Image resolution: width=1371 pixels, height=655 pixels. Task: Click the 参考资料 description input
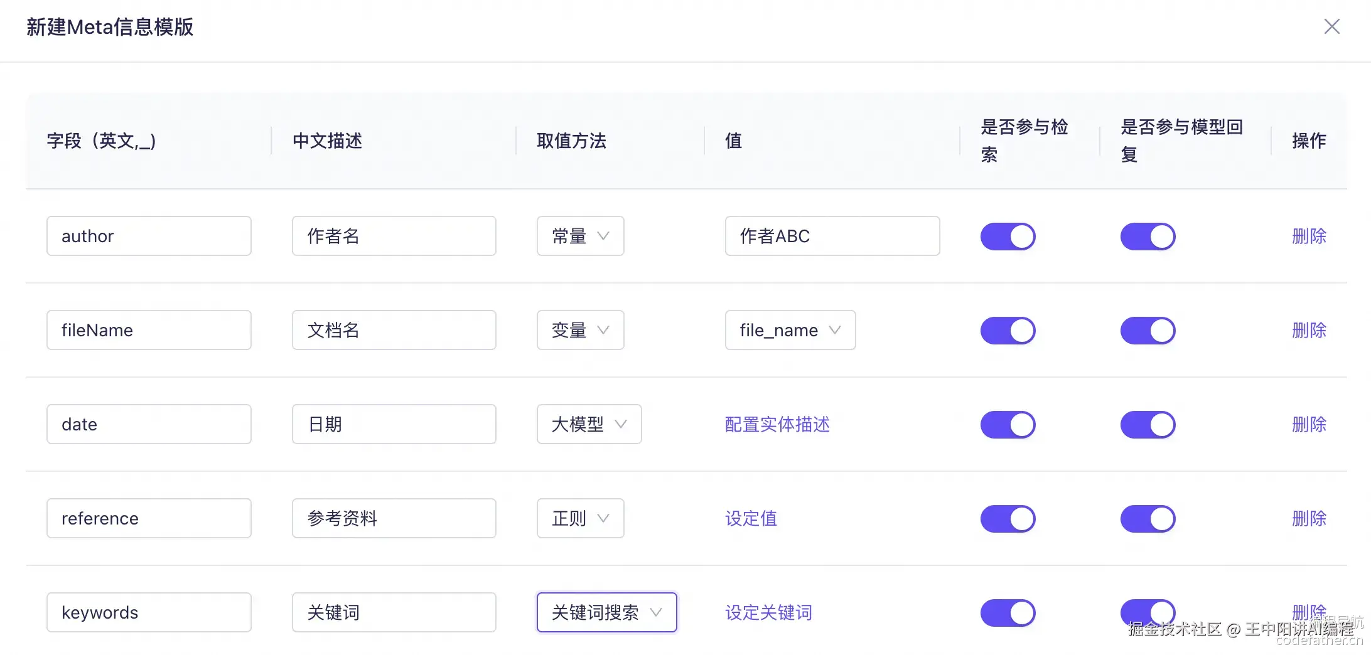(x=394, y=519)
